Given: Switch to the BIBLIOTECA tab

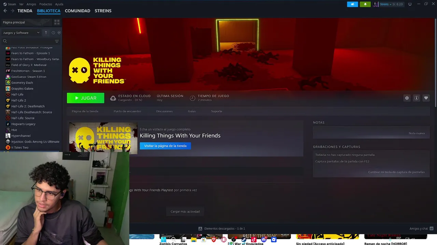Looking at the screenshot, I should [x=48, y=11].
